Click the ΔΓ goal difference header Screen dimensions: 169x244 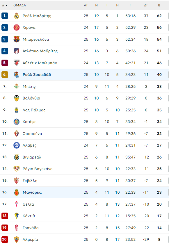pyautogui.click(x=146, y=5)
